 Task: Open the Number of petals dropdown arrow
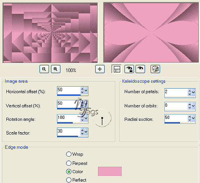pyautogui.click(x=193, y=92)
